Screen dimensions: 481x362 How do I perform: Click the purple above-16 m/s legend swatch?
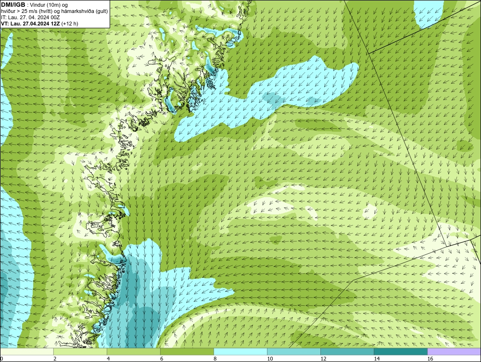(454, 351)
